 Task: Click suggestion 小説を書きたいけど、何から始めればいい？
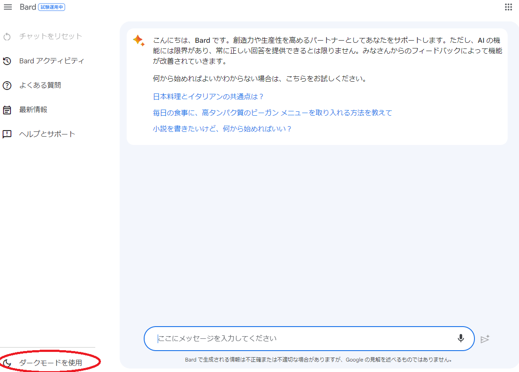click(x=222, y=129)
